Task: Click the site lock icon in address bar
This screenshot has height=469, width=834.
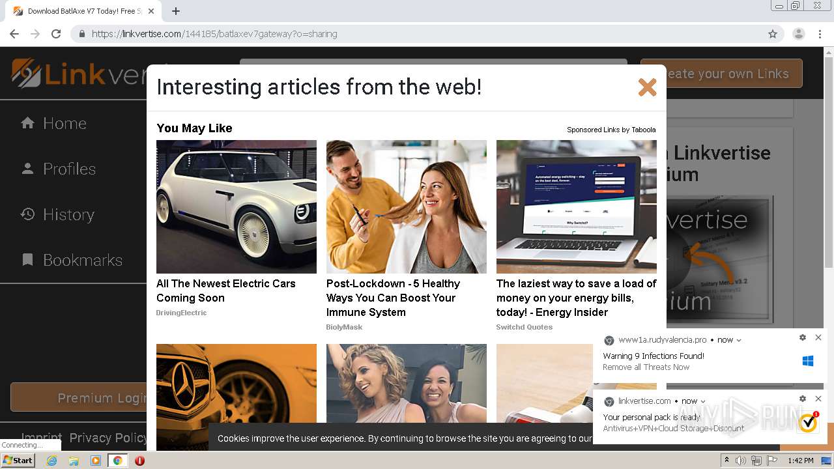Action: coord(82,34)
